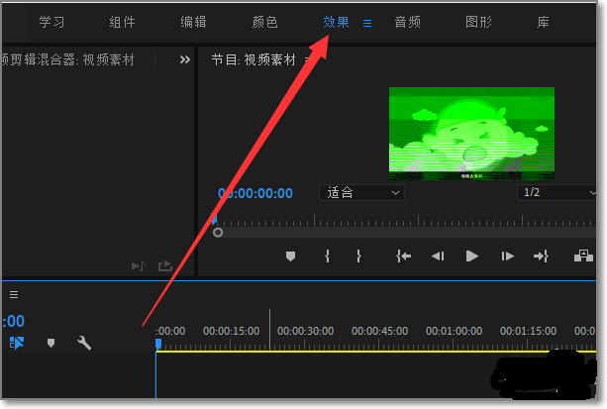This screenshot has width=607, height=409.
Task: Click timeline ruler at 00:00:15:00
Action: pos(231,331)
